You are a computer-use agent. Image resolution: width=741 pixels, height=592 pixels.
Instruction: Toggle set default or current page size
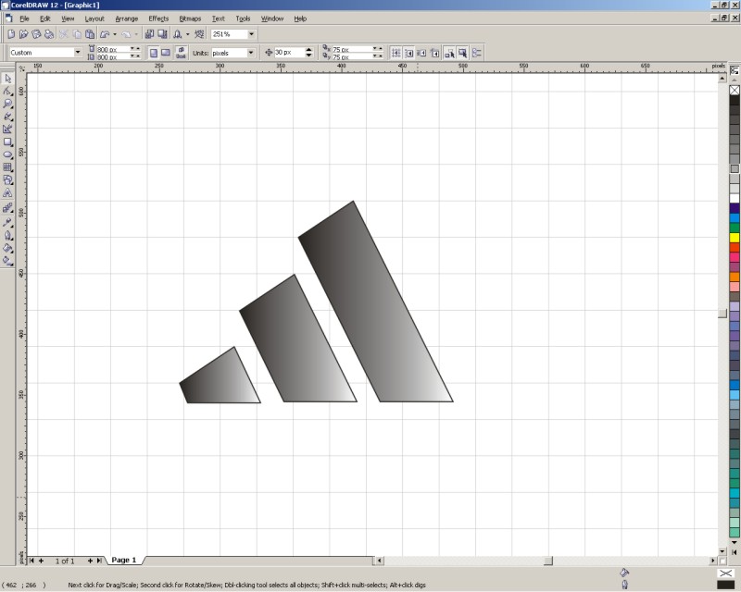click(181, 53)
